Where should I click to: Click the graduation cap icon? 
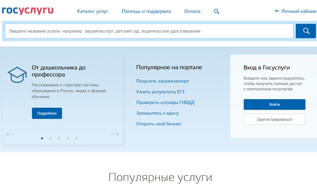[17, 74]
